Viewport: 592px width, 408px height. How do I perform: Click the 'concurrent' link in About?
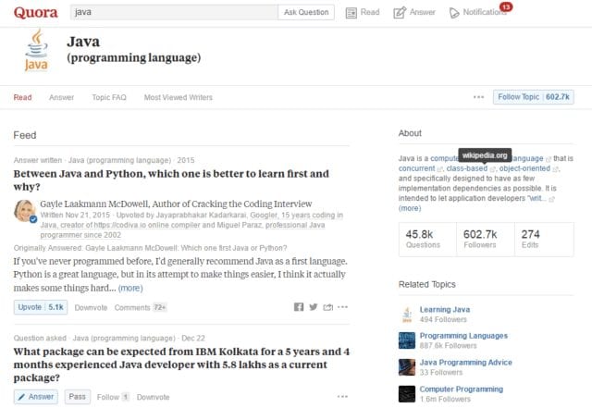point(416,168)
